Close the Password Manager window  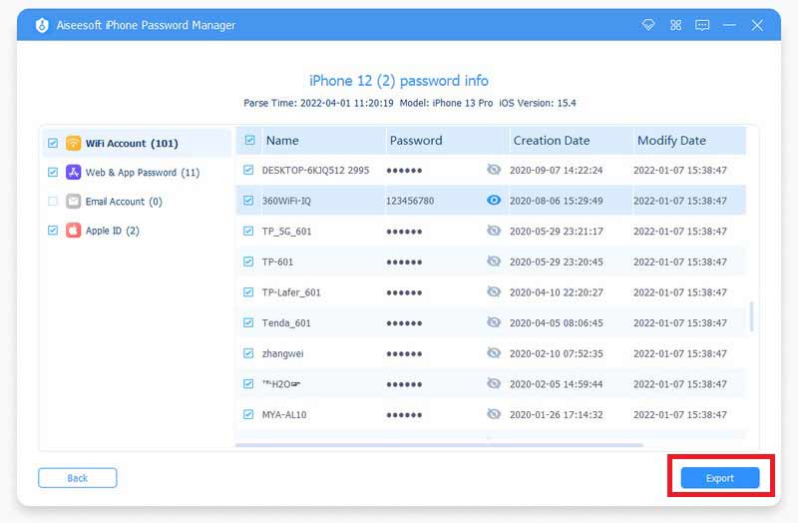pyautogui.click(x=757, y=25)
